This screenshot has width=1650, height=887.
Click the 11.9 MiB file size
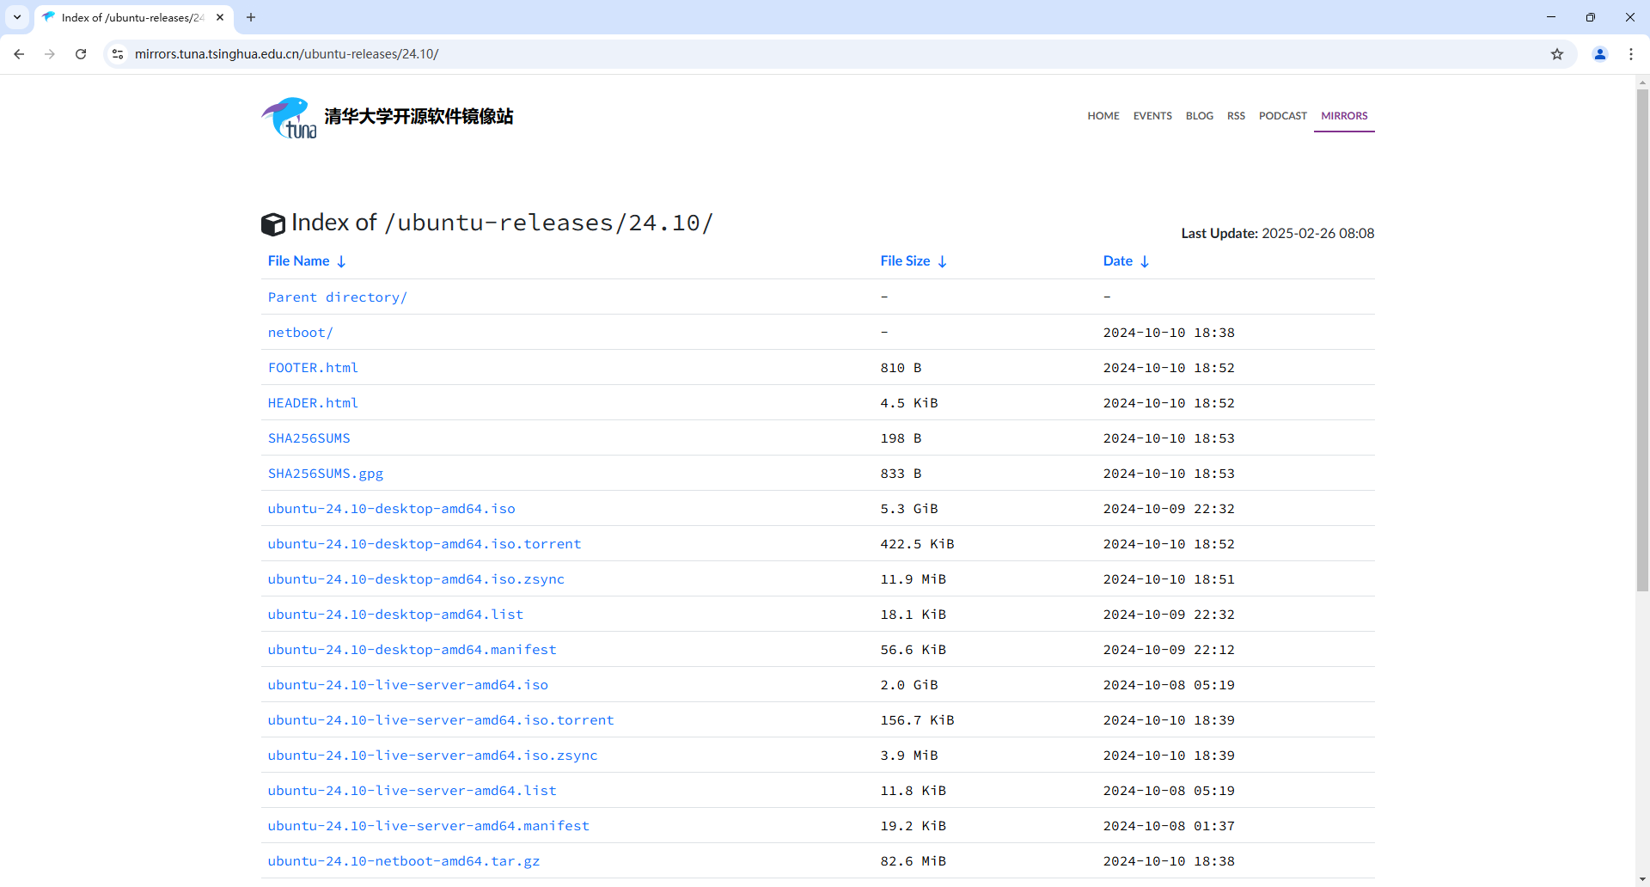click(x=914, y=579)
